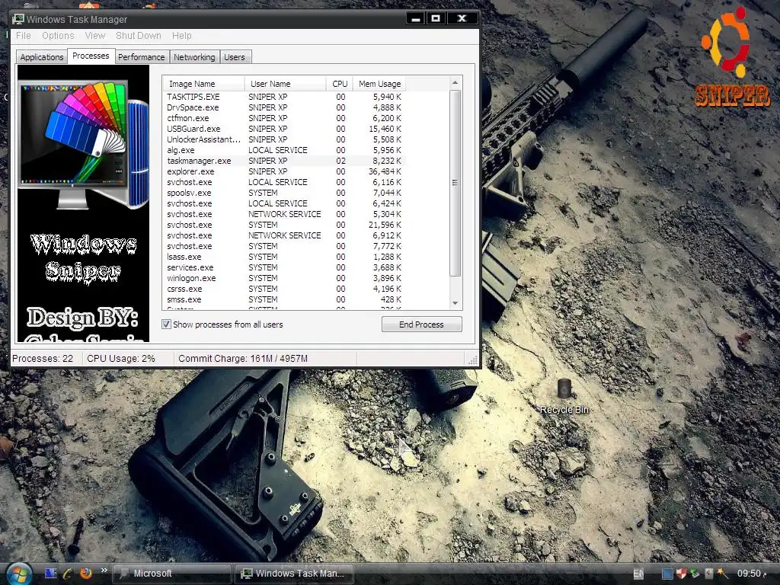The height and width of the screenshot is (585, 780).
Task: Select alg.exe process row
Action: (284, 150)
